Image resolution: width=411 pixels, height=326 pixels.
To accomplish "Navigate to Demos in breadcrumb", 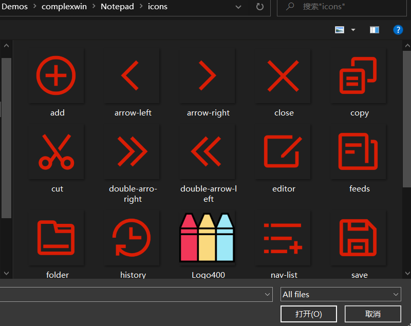I will [14, 6].
